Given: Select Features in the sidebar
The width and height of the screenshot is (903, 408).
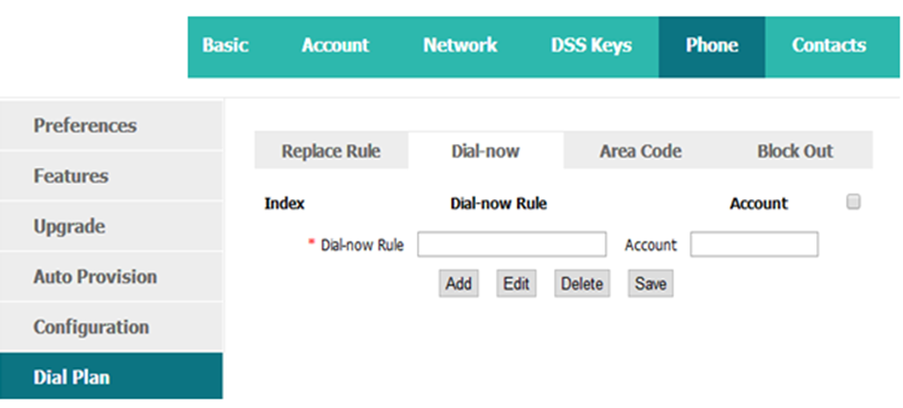Looking at the screenshot, I should [112, 175].
